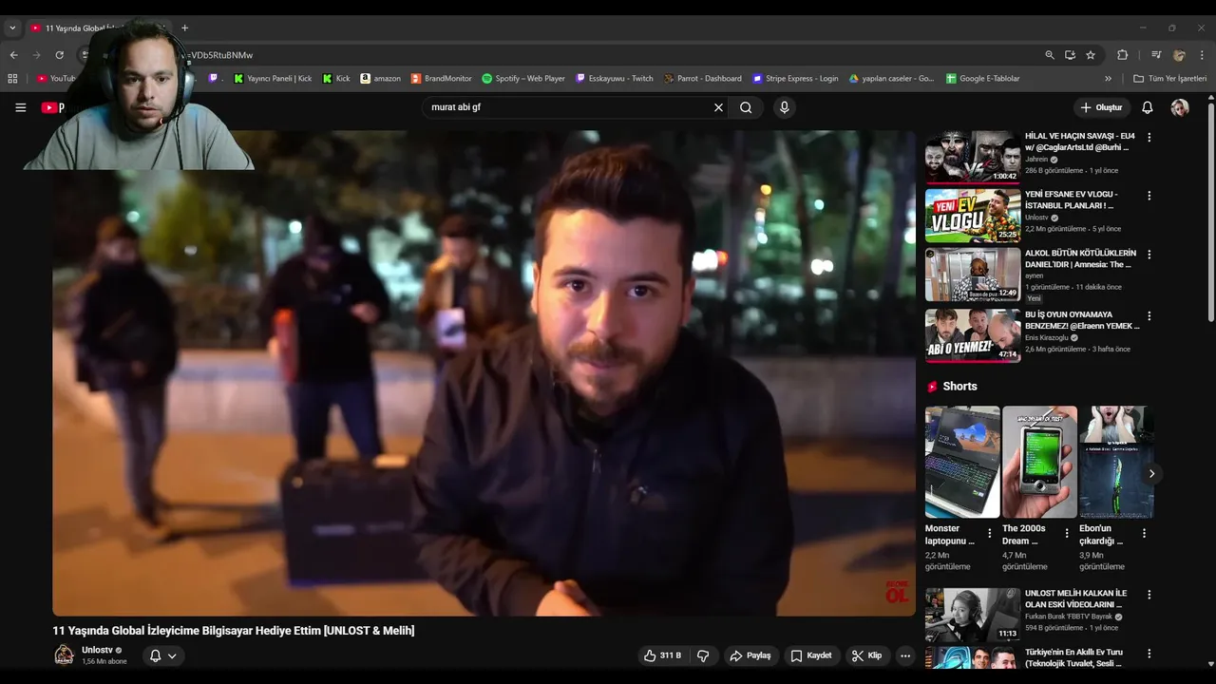This screenshot has width=1216, height=684.
Task: Open Chrome extensions puzzle icon
Action: pos(1122,55)
